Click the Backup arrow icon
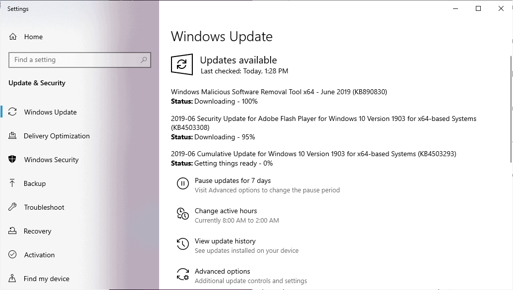The image size is (513, 290). [12, 183]
